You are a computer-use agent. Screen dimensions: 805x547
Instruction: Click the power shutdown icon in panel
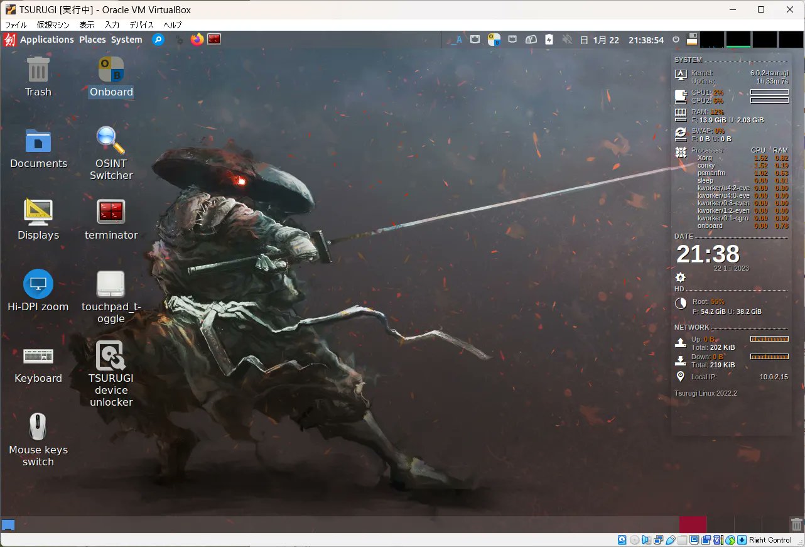click(676, 40)
